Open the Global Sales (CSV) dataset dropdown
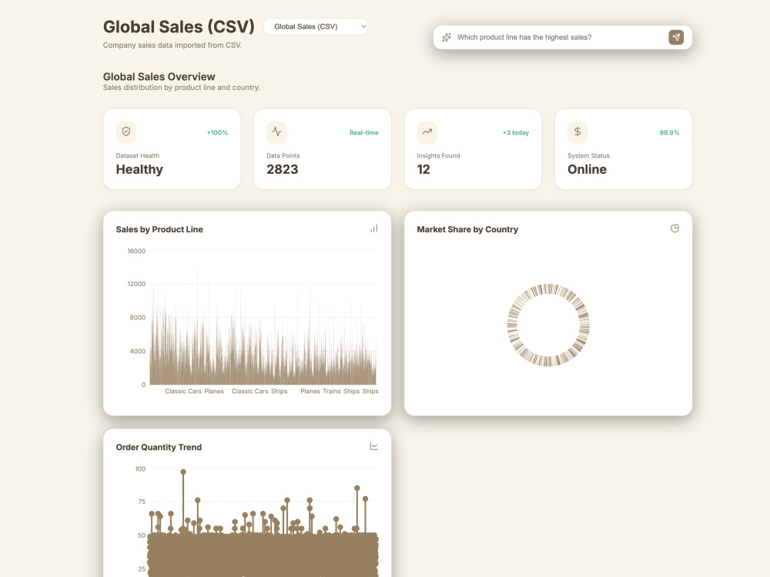This screenshot has width=770, height=577. click(x=315, y=26)
